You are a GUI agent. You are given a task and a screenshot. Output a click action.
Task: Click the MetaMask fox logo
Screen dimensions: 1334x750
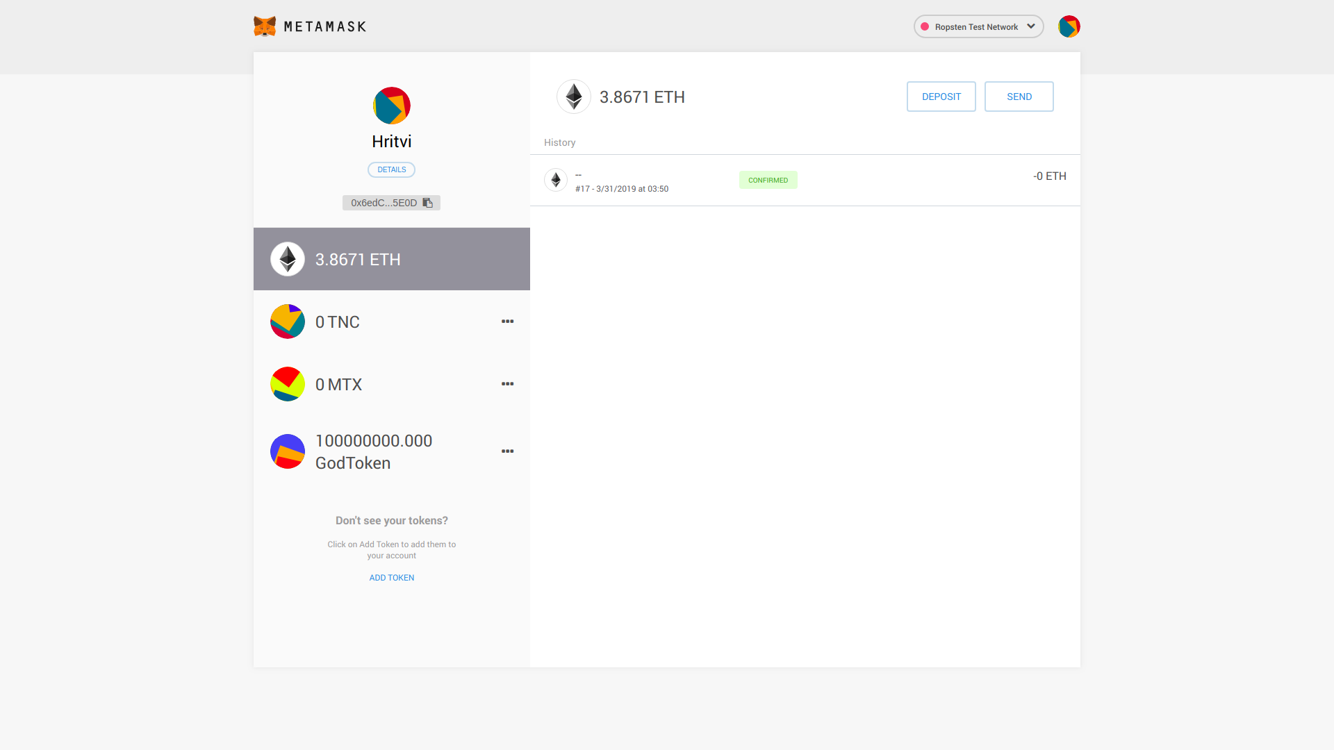point(265,26)
